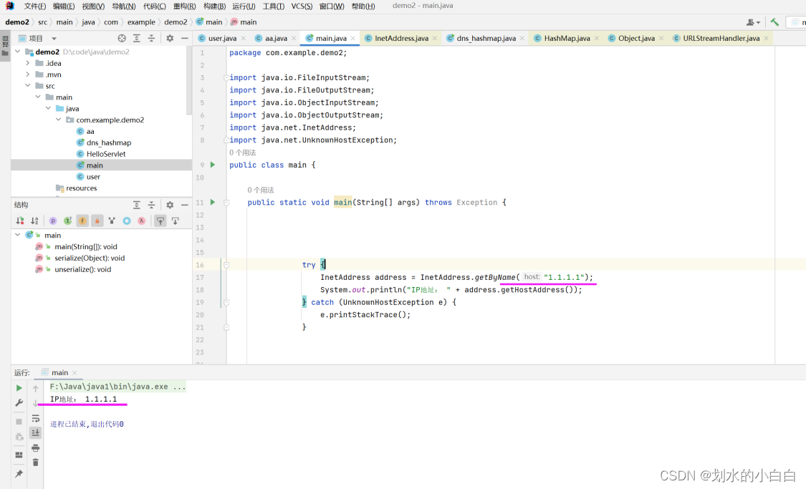Toggle scroll to end in console
This screenshot has width=806, height=489.
coord(36,433)
